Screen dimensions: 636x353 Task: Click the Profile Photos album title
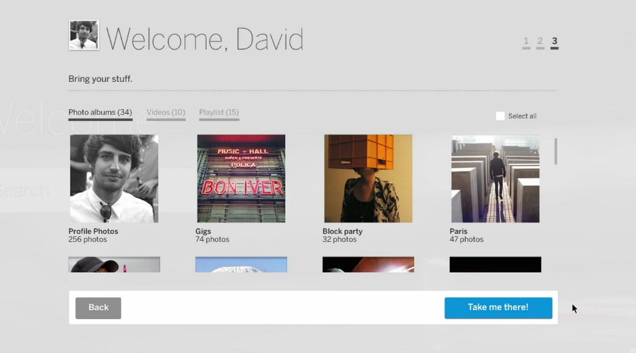(x=93, y=231)
